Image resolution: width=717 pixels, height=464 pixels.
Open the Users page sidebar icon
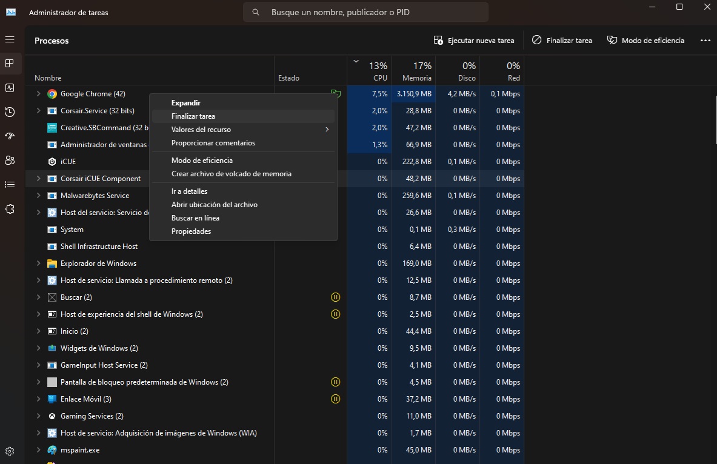click(x=10, y=161)
